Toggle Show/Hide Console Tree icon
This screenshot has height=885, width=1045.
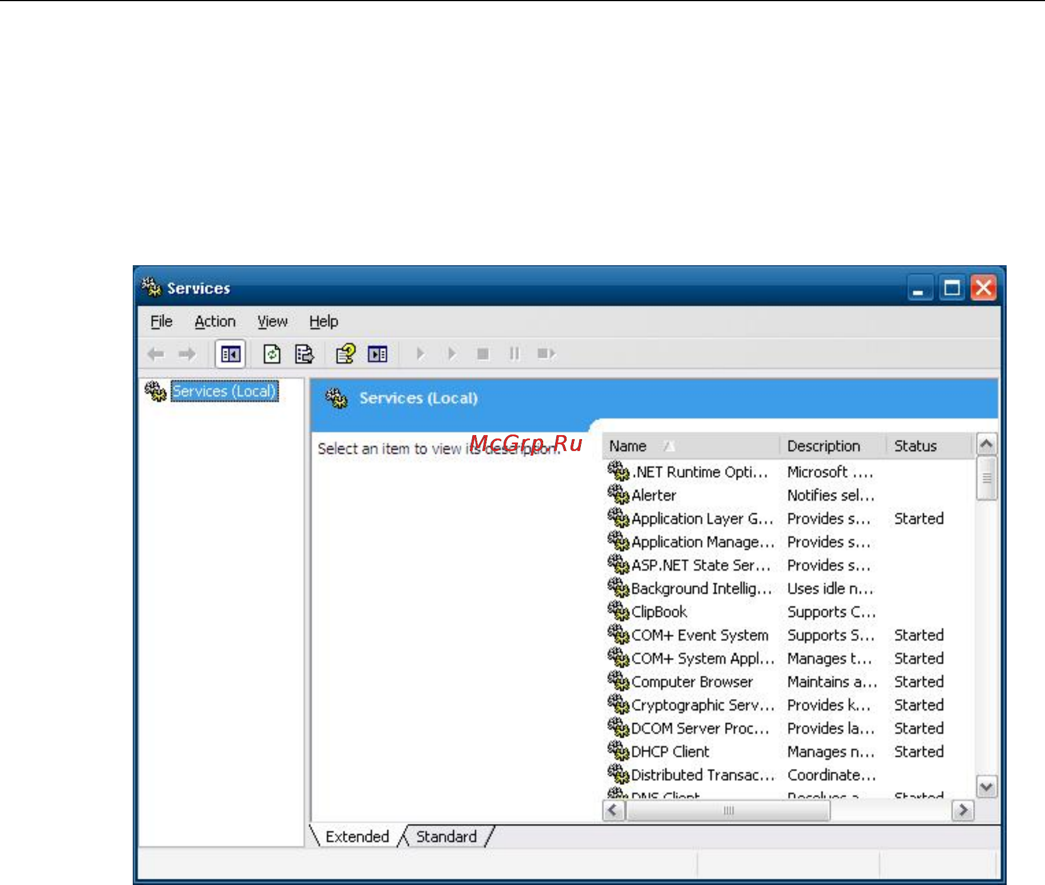click(230, 354)
